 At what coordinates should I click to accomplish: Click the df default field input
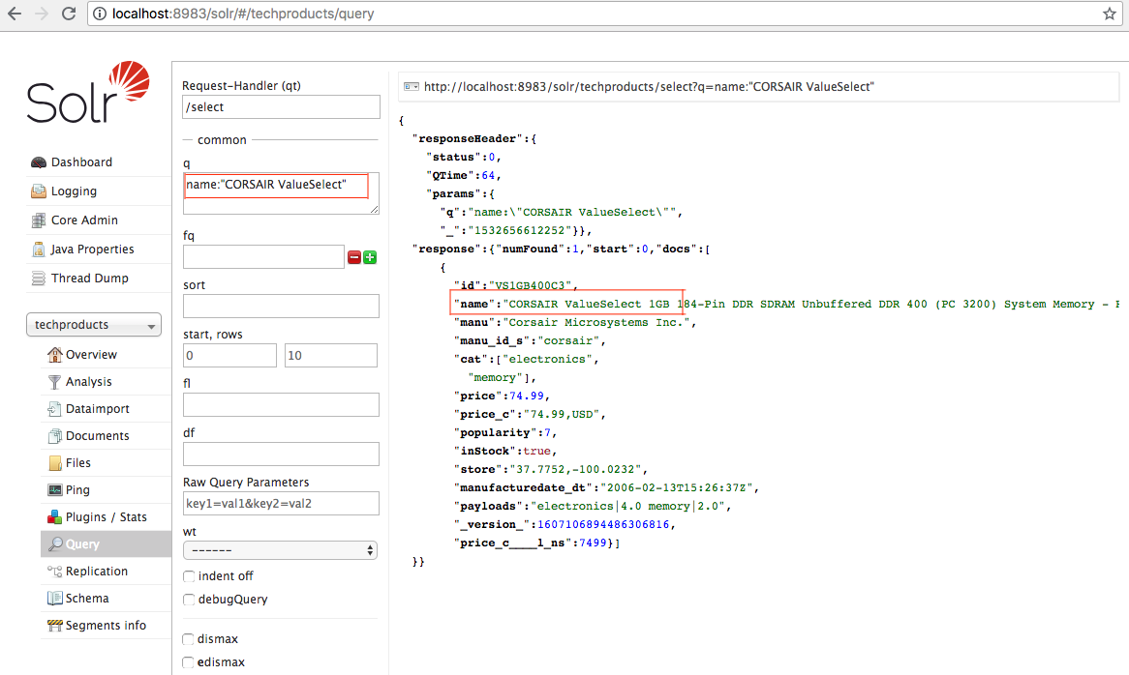click(x=281, y=455)
